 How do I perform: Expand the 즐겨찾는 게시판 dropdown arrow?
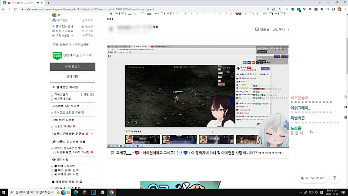coord(92,87)
